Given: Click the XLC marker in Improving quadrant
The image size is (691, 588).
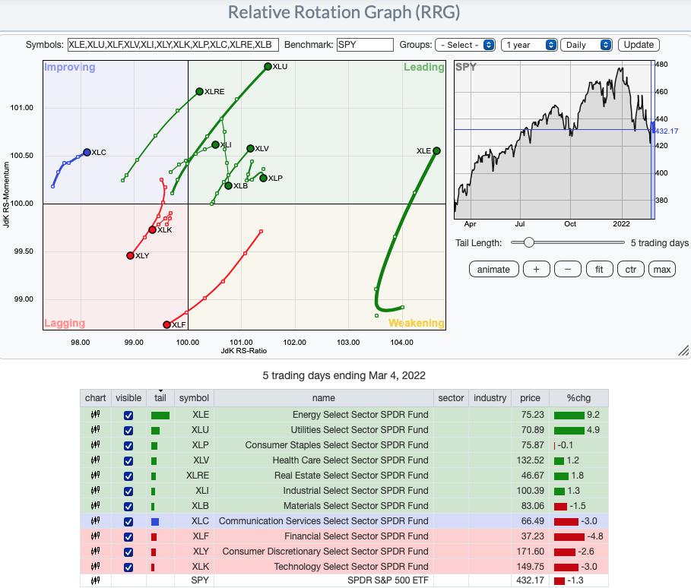Looking at the screenshot, I should [87, 153].
